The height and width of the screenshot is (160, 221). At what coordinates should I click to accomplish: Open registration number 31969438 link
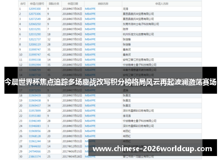click(x=34, y=101)
